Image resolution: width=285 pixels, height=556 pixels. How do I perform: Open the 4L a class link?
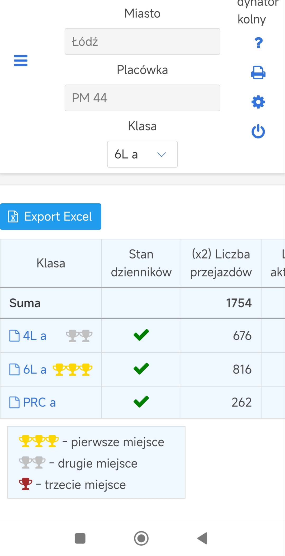point(35,336)
